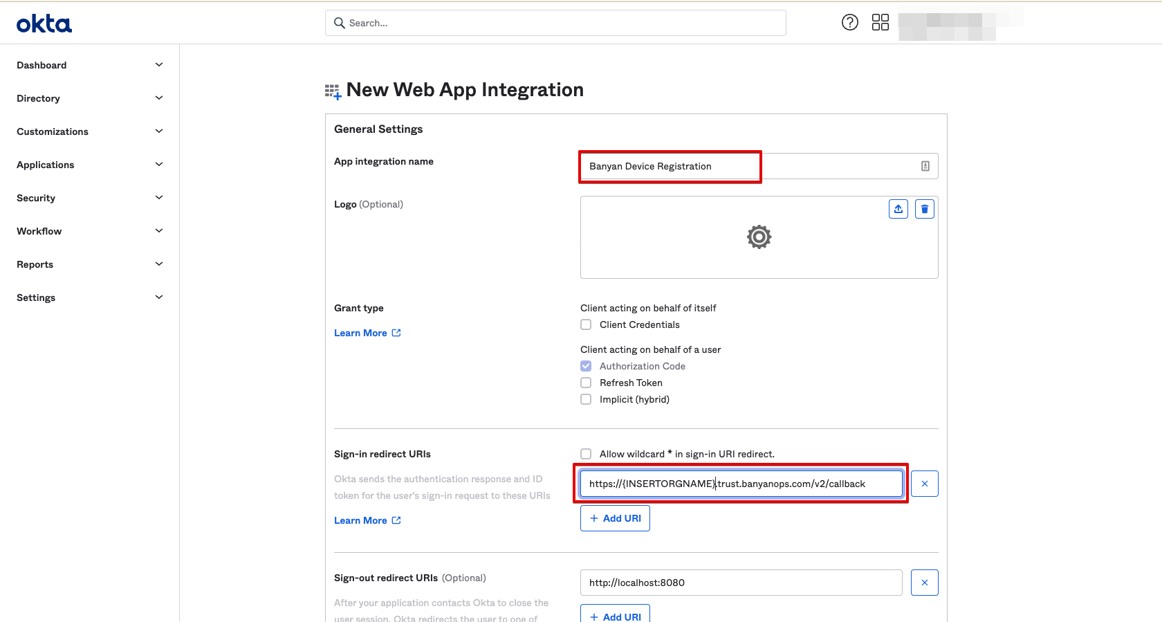This screenshot has height=622, width=1162.
Task: Toggle the Implicit (hybrid) checkbox
Action: pos(586,399)
